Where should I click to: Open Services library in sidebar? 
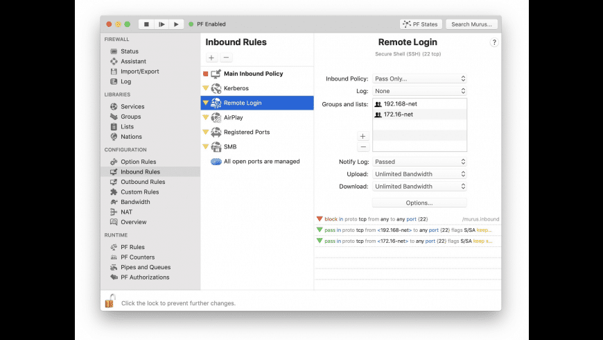(132, 107)
